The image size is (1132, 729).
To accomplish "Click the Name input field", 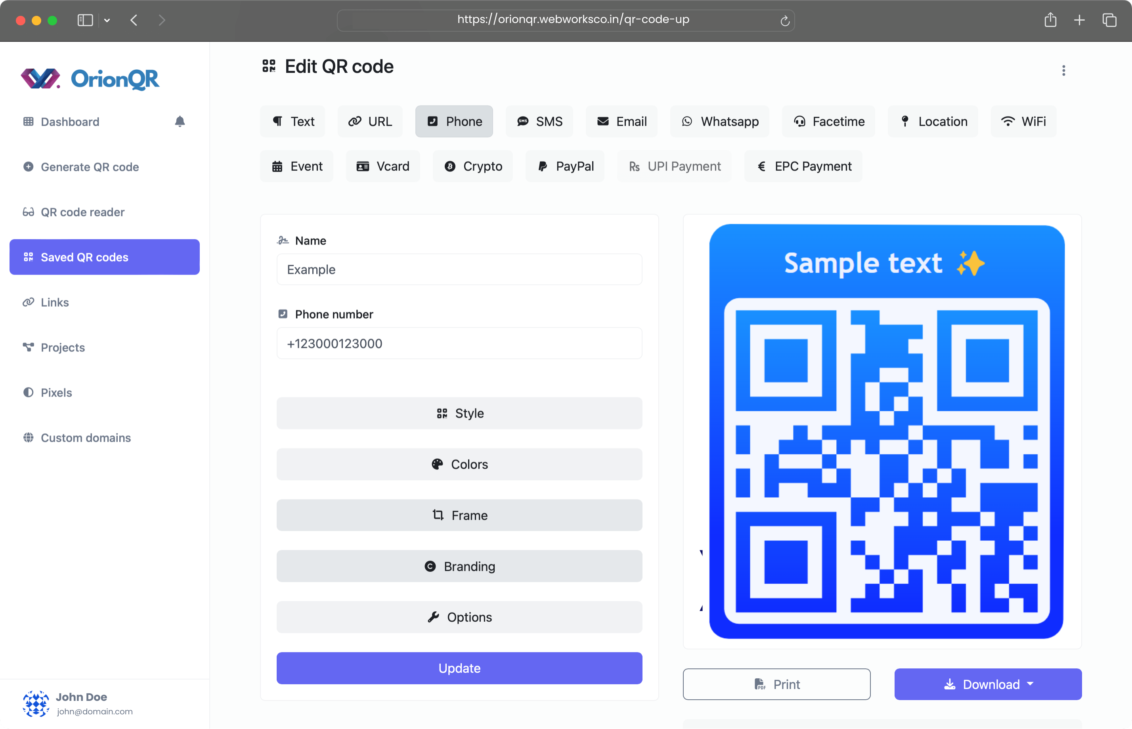I will click(459, 269).
